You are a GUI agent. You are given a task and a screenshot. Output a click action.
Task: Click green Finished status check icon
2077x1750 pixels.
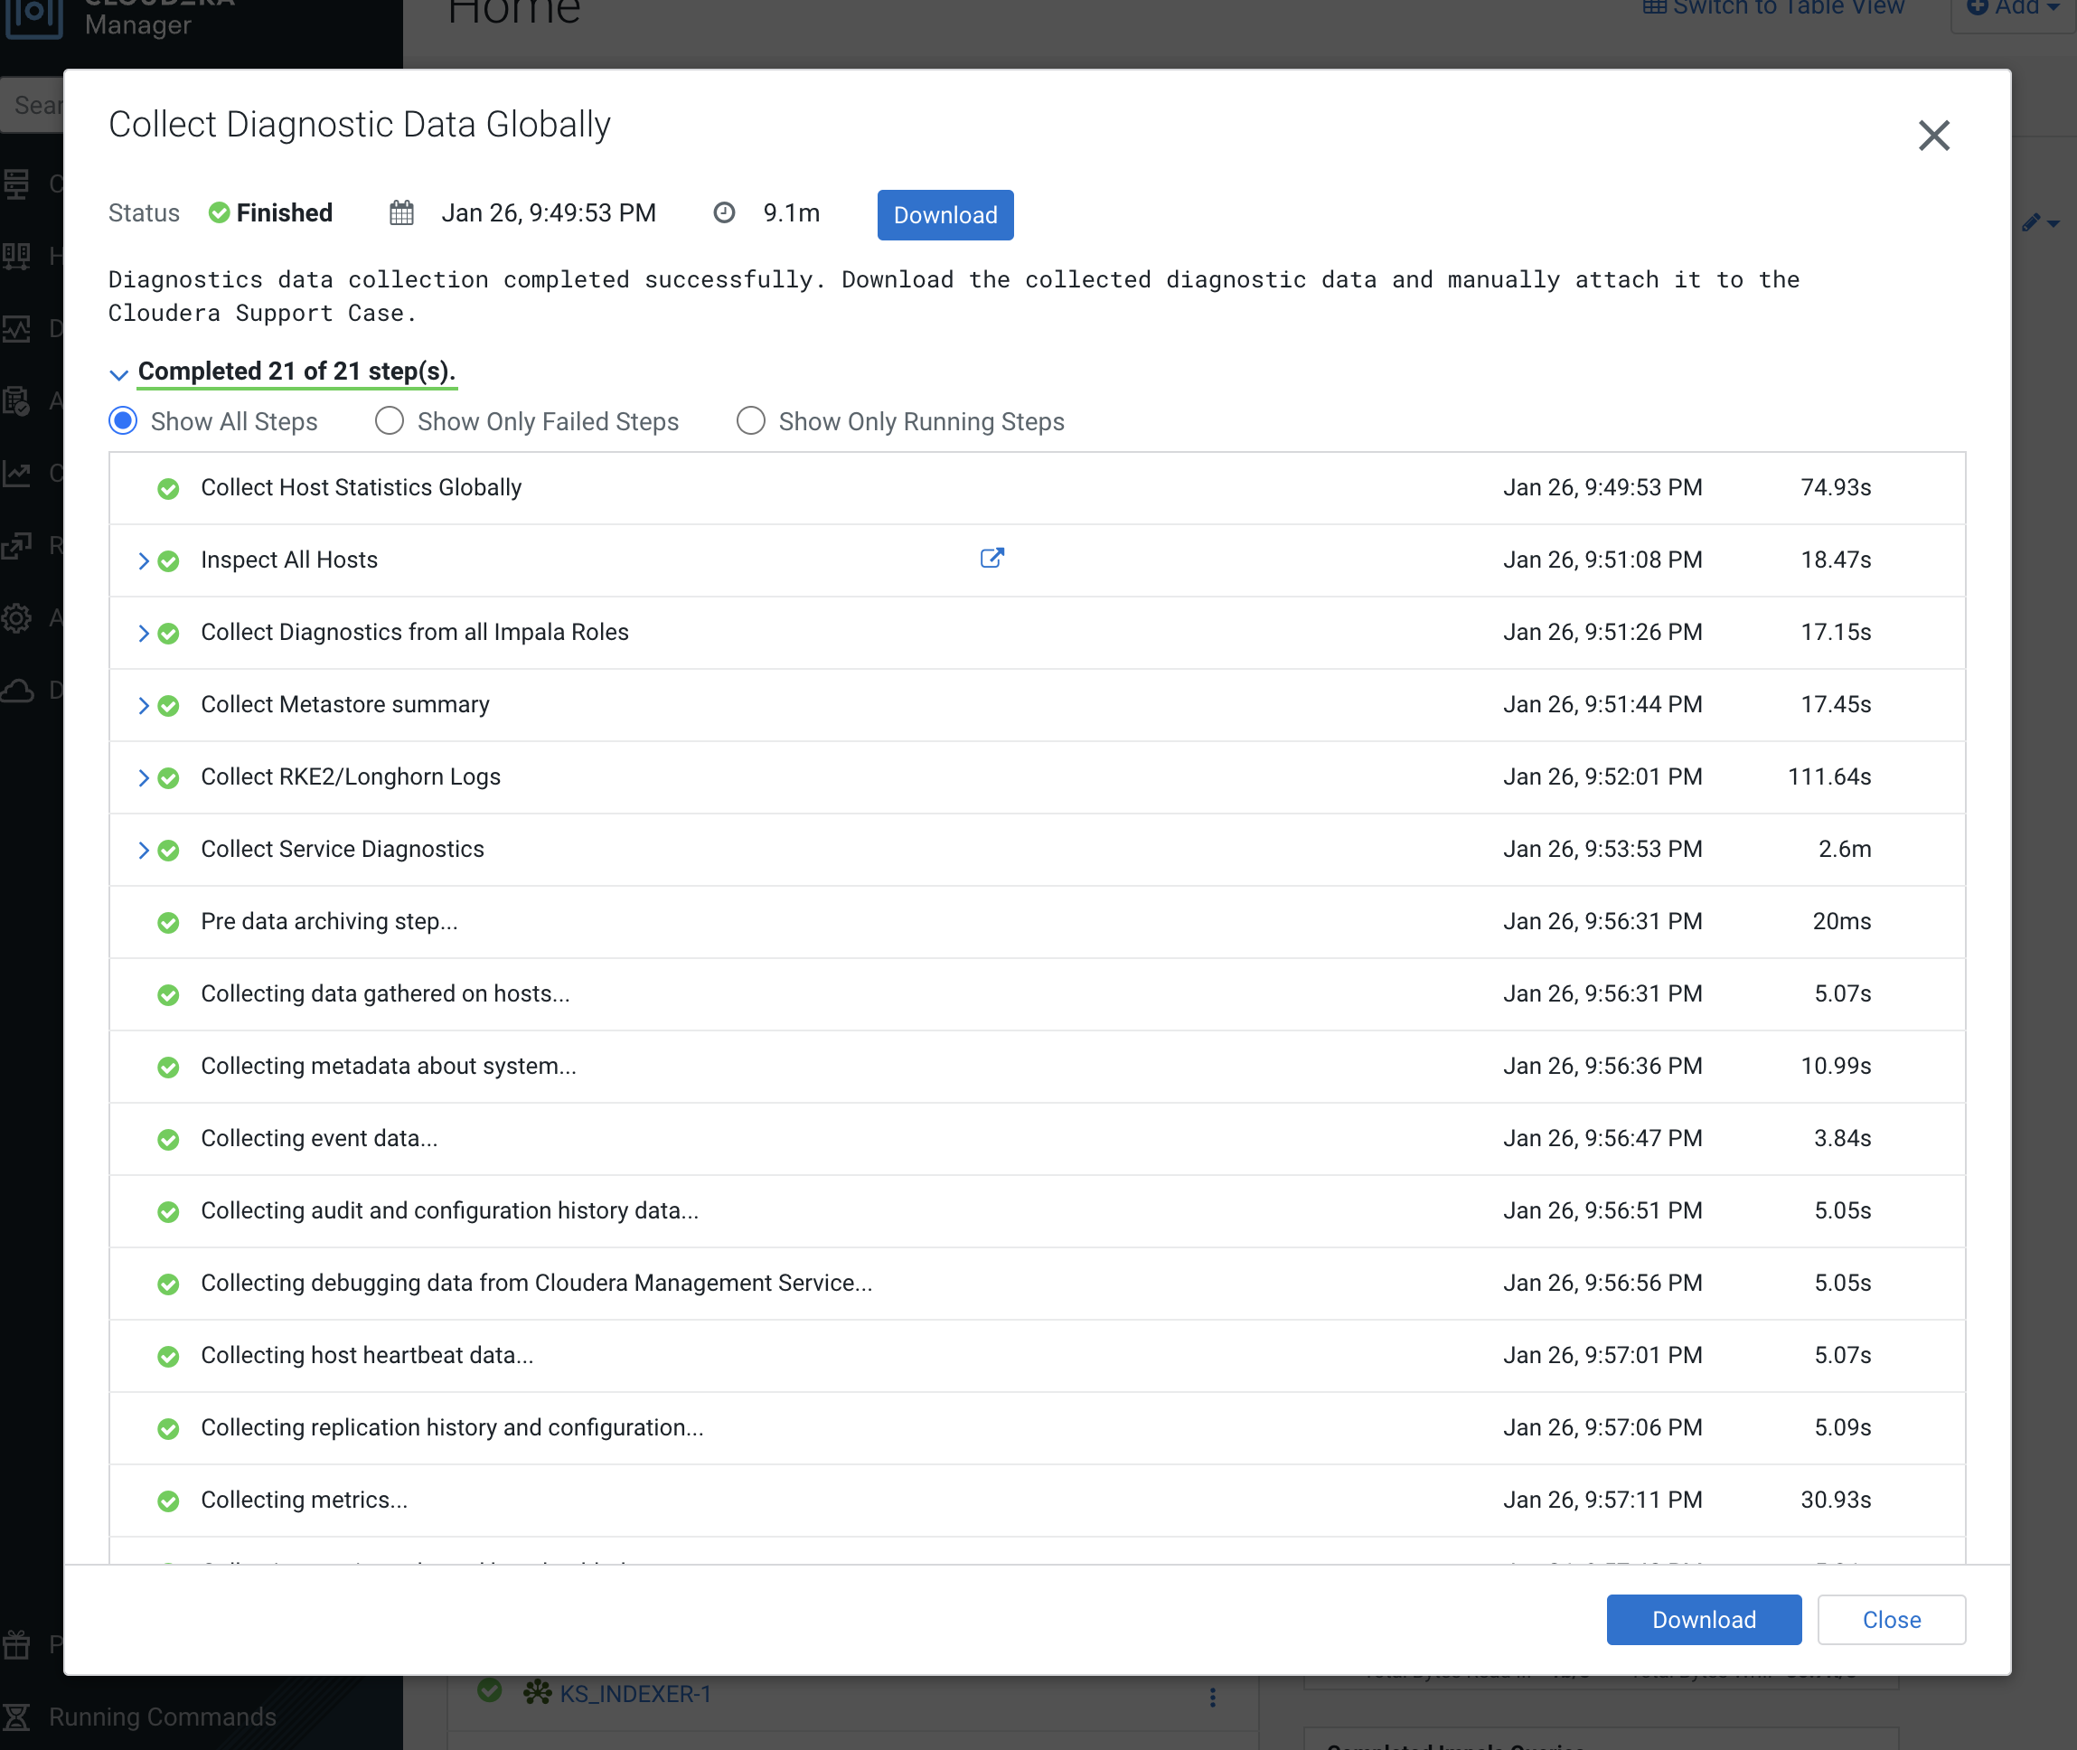tap(220, 213)
